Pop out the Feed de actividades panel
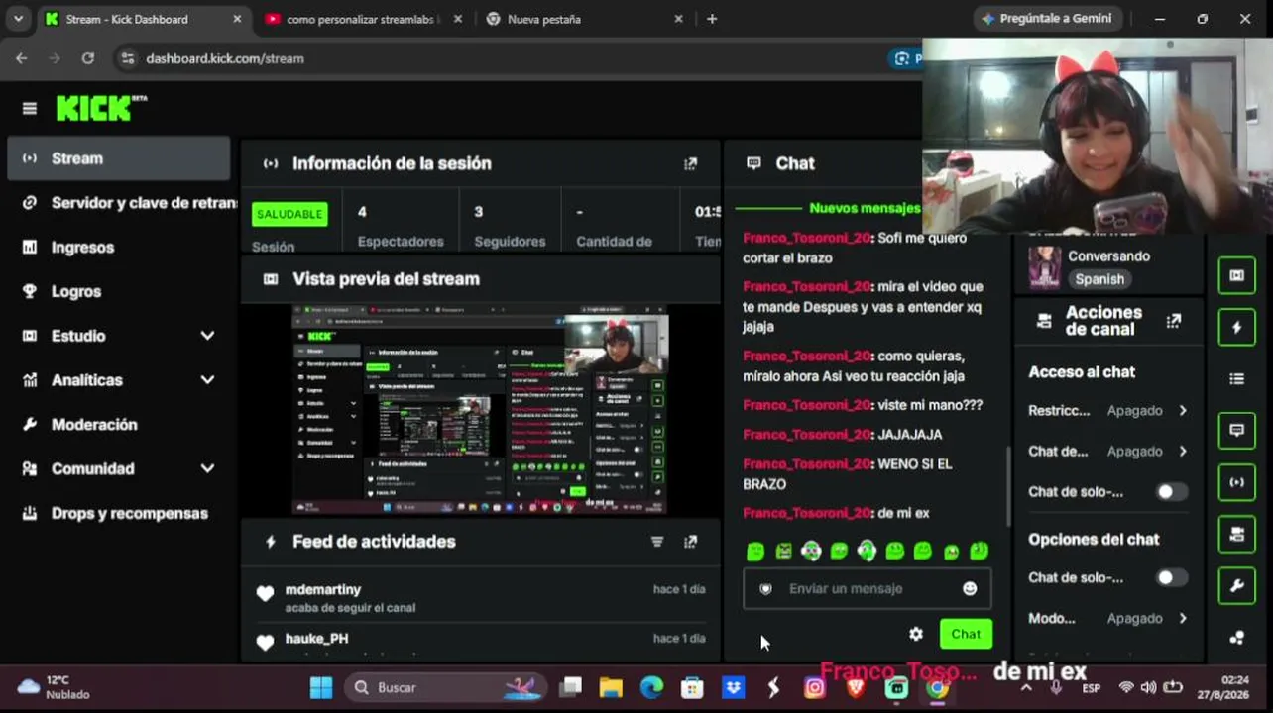Screen dimensions: 1273x713 tap(690, 542)
